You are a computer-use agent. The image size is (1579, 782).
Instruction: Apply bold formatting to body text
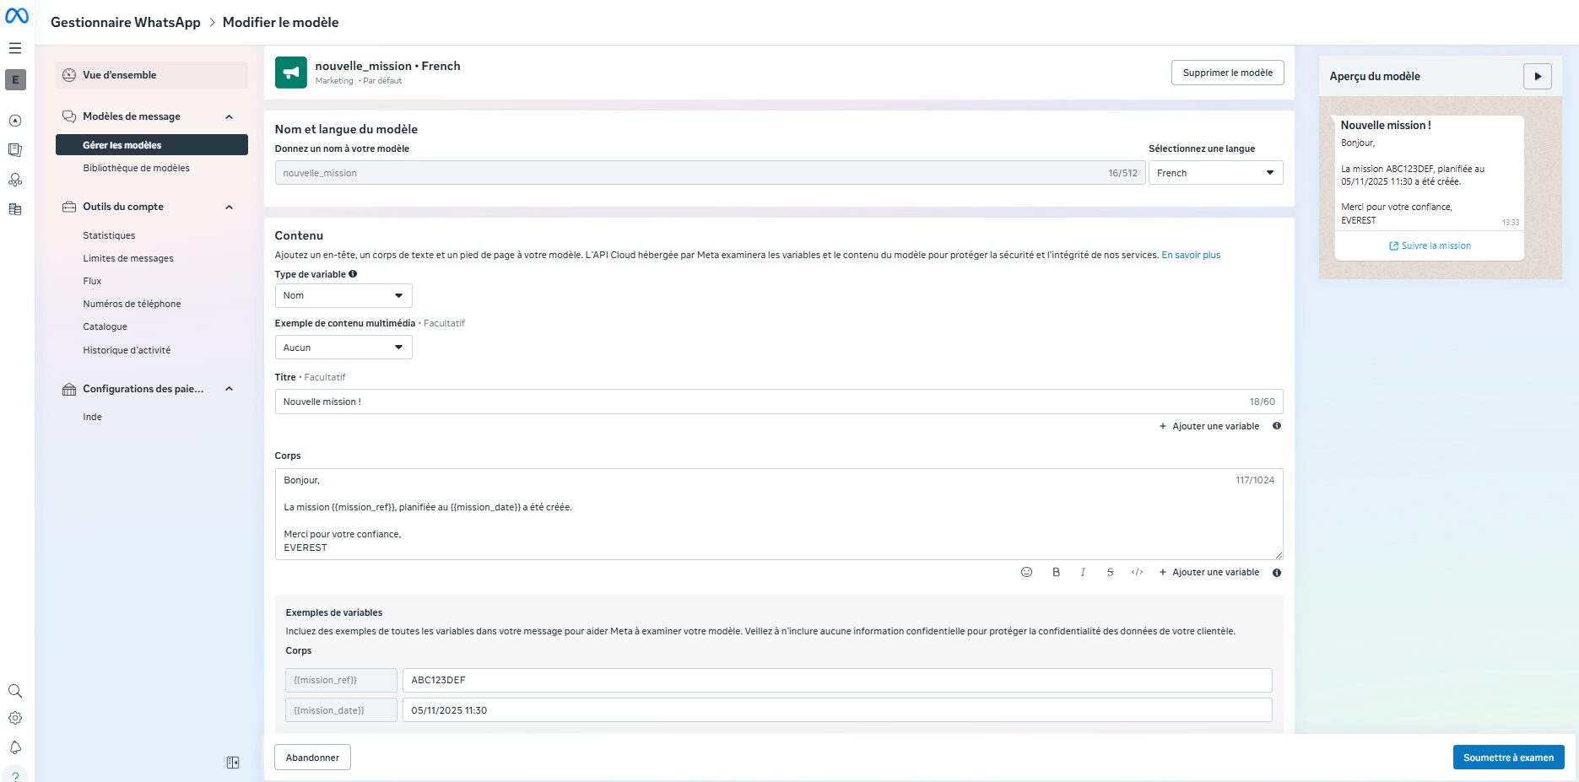point(1056,572)
